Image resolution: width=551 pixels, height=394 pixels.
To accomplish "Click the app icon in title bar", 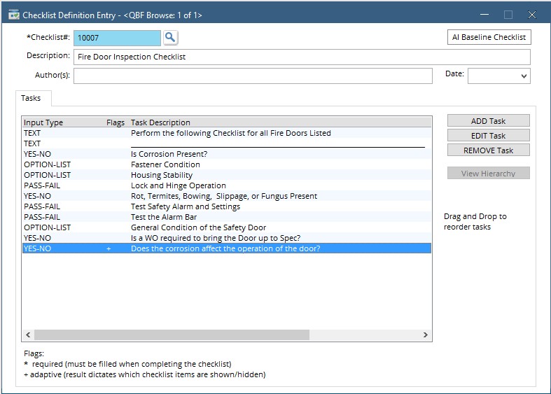I will pyautogui.click(x=13, y=15).
